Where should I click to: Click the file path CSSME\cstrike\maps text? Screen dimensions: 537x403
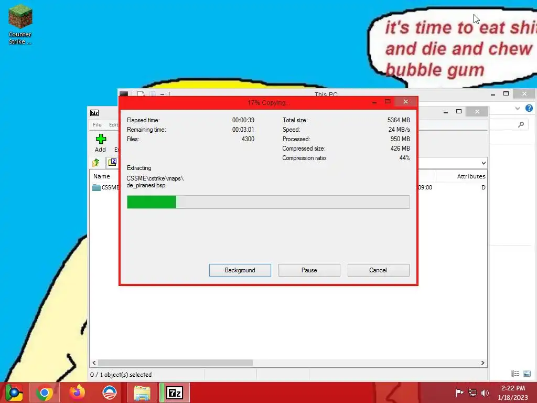click(x=155, y=178)
